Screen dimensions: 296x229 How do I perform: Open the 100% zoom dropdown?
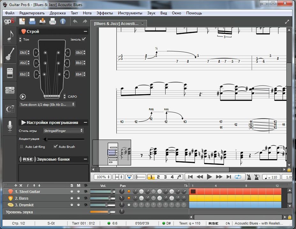tap(103, 177)
